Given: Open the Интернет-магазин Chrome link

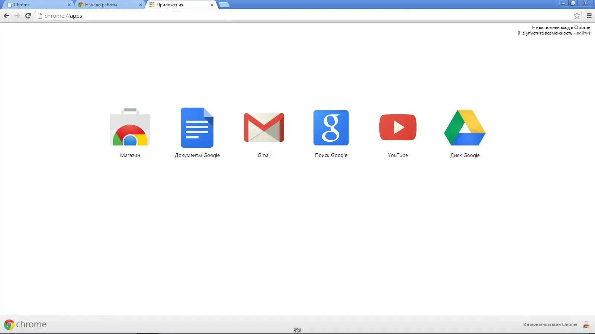Looking at the screenshot, I should (x=550, y=324).
